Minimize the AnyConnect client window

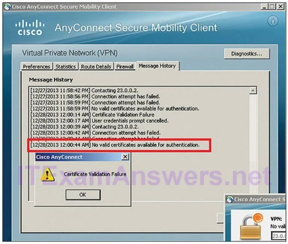click(x=264, y=7)
